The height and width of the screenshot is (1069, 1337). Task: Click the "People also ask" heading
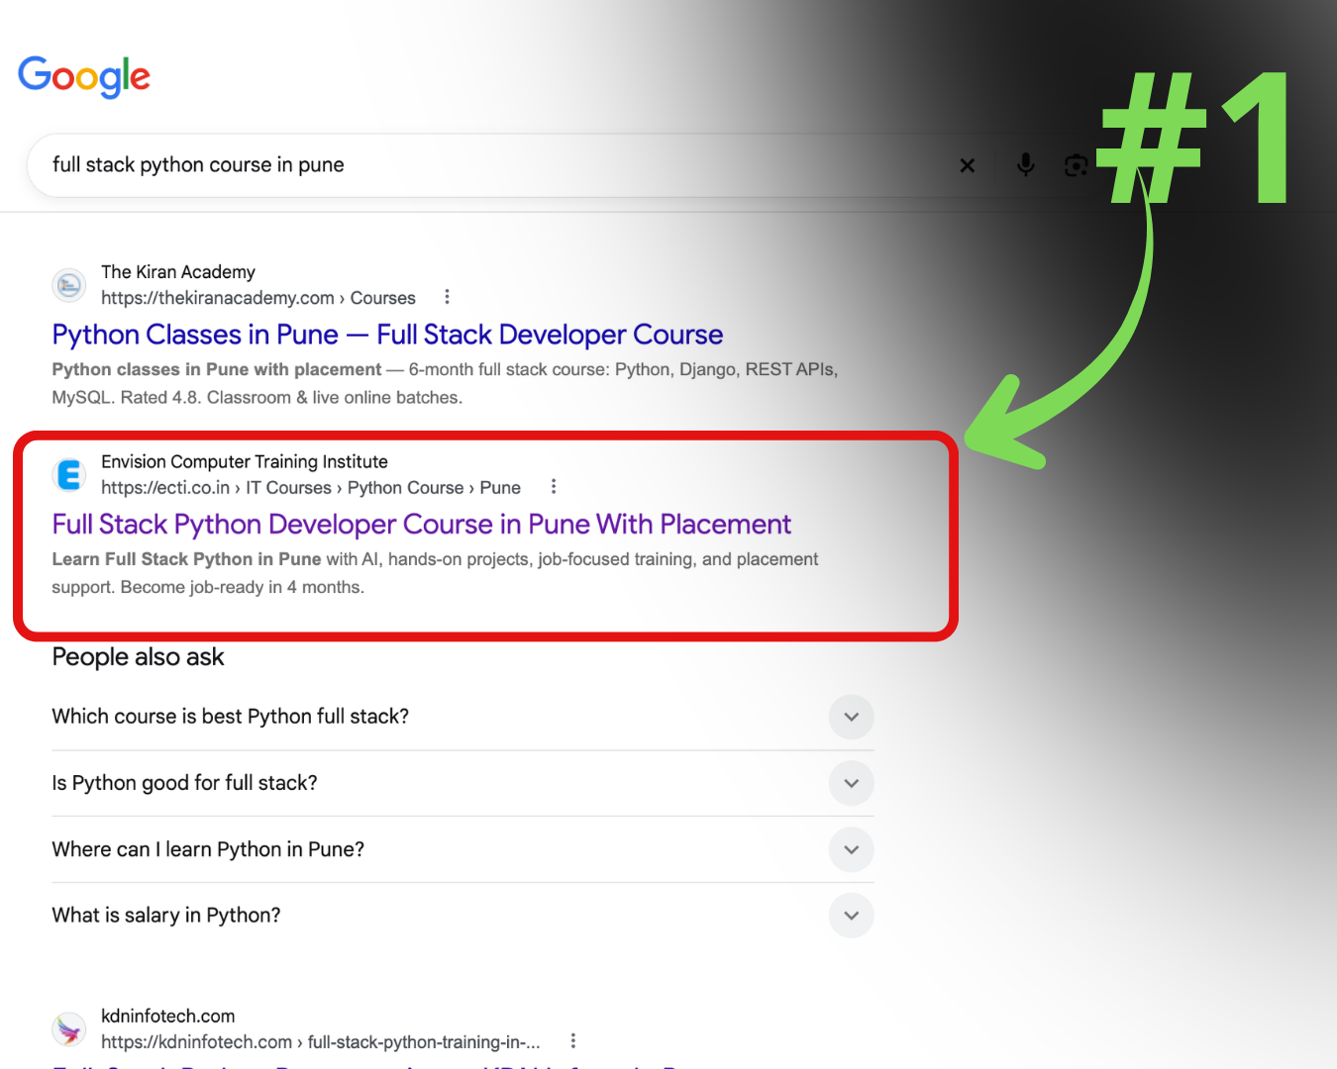pyautogui.click(x=139, y=657)
